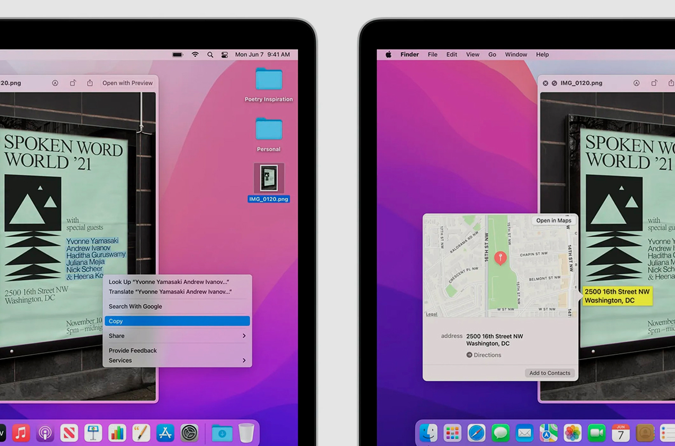Open Podcasts from the dock

pos(45,433)
